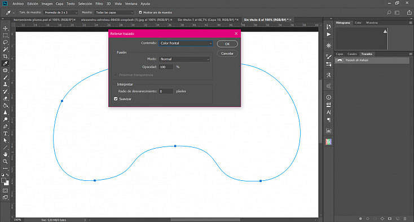414x222 pixels.
Task: Select the Zoom tool
Action: point(5,161)
